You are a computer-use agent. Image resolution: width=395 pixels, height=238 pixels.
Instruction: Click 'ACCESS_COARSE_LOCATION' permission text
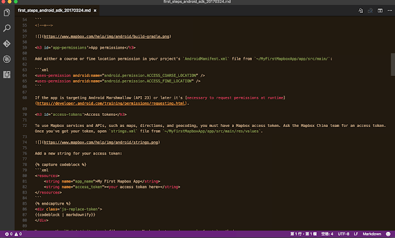coord(172,75)
